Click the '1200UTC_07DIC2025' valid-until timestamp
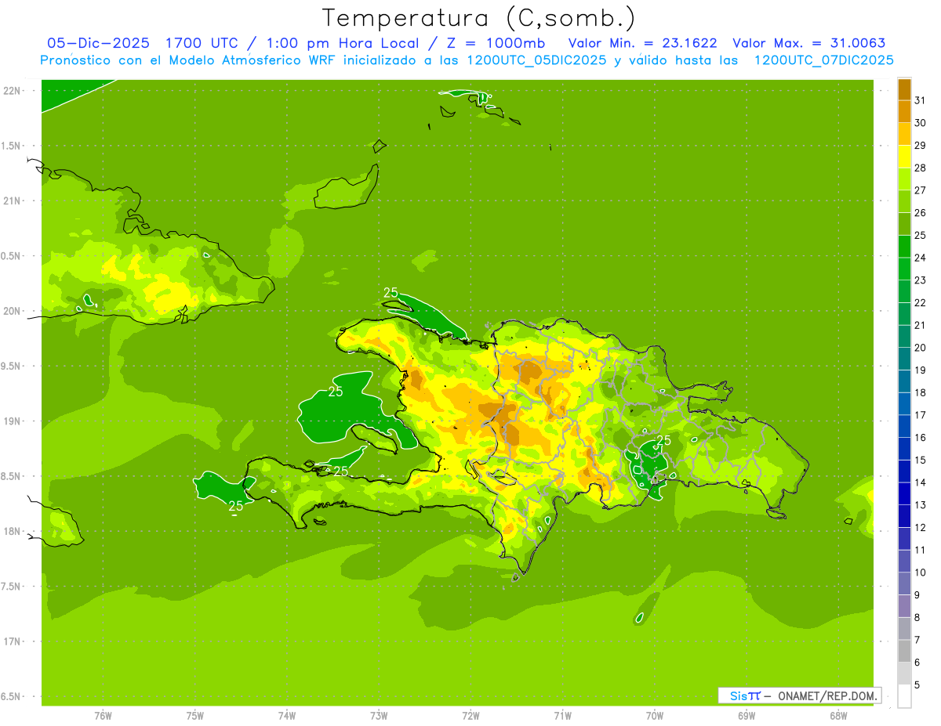The height and width of the screenshot is (726, 941). tap(823, 60)
